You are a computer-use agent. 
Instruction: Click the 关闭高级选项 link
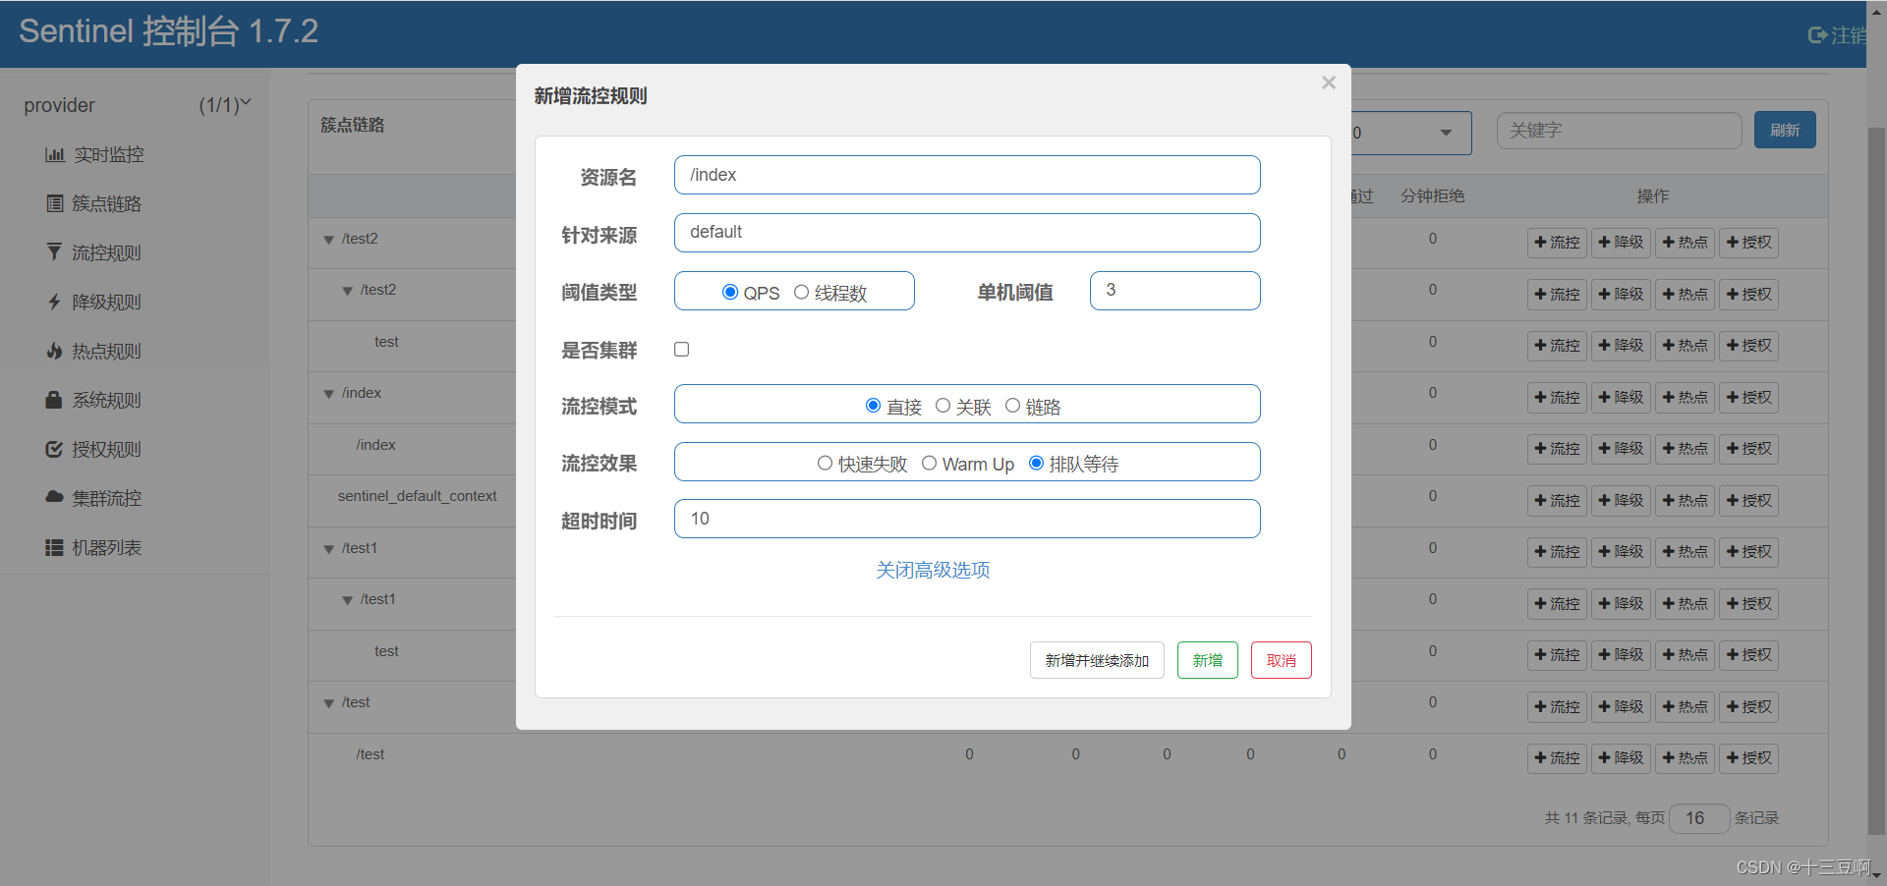[x=933, y=570]
